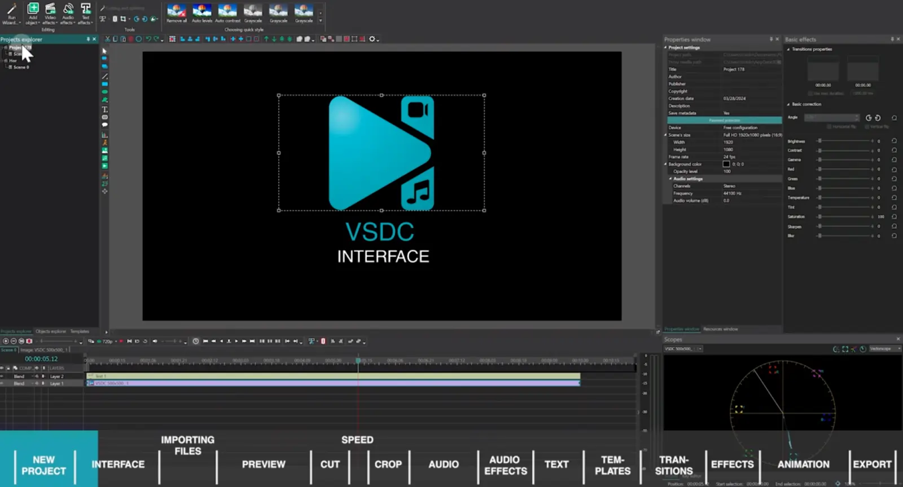Switch to the Resources window tab
The height and width of the screenshot is (487, 903).
[x=720, y=329]
